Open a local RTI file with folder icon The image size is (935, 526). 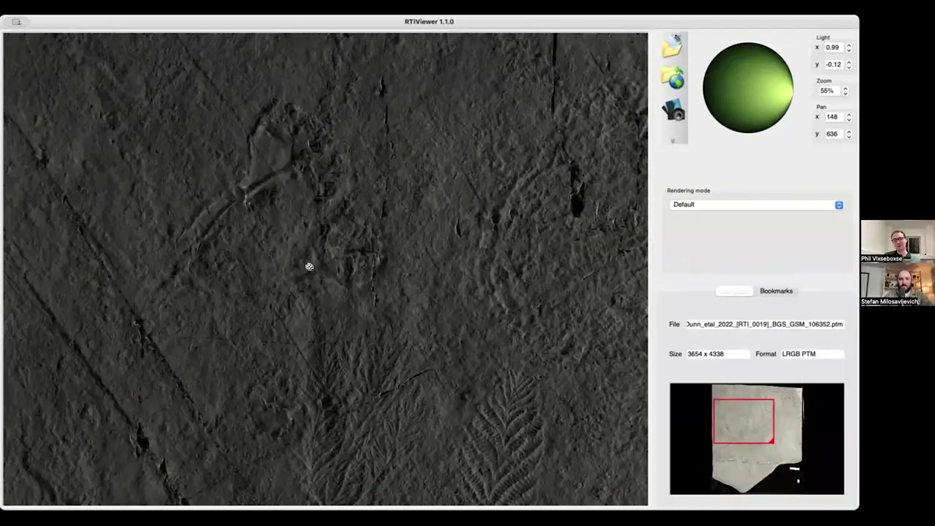[672, 46]
